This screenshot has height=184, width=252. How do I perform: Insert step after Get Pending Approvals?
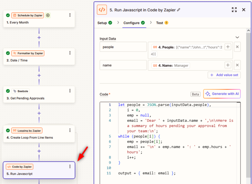[39, 113]
